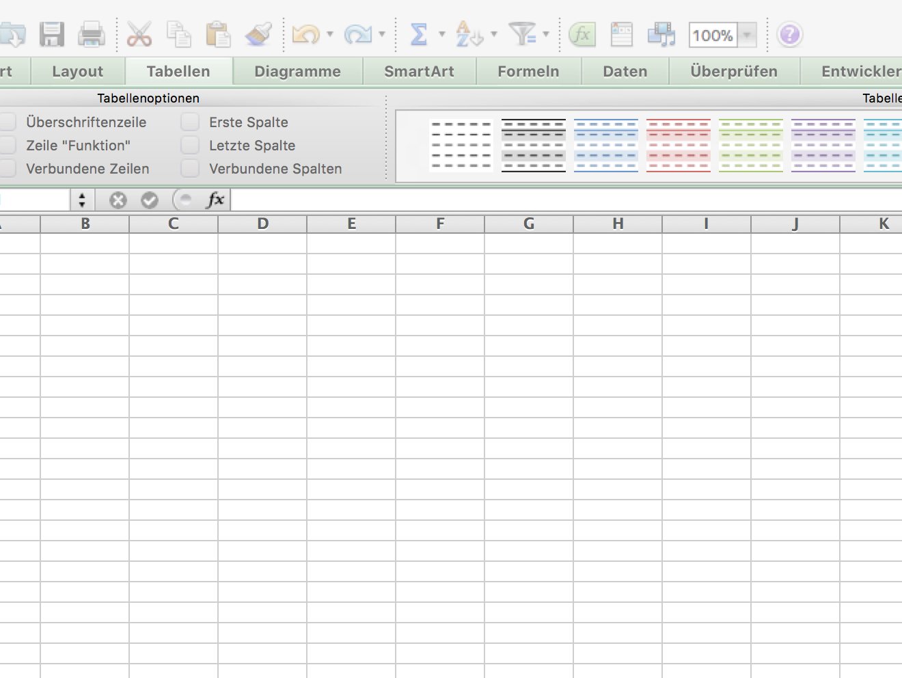The width and height of the screenshot is (902, 678).
Task: Click the Redo arrow icon
Action: point(357,34)
